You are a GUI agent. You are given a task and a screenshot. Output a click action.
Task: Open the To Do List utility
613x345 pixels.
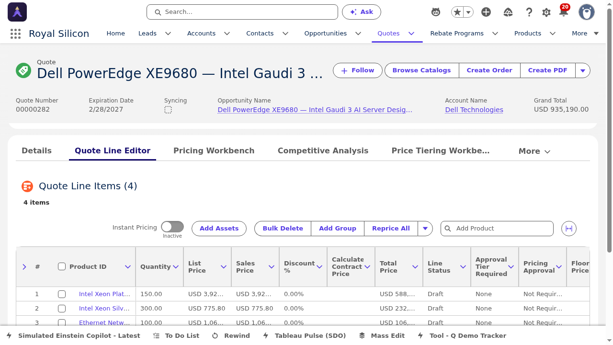[176, 336]
